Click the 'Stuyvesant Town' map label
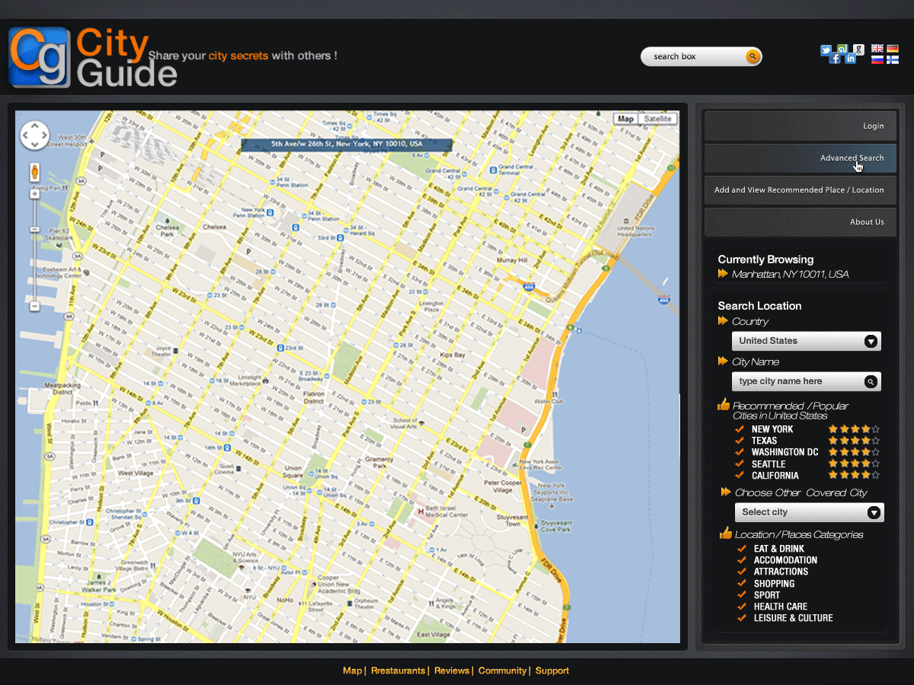The height and width of the screenshot is (685, 914). (513, 520)
